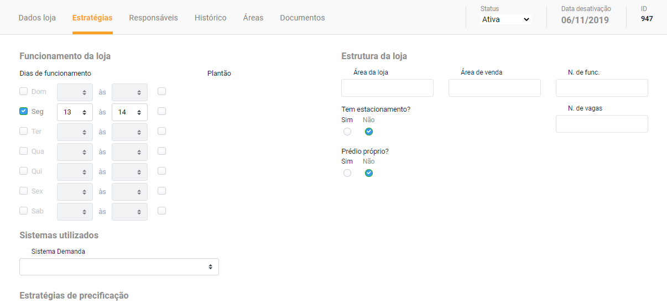Go to the Histórico tab
This screenshot has width=667, height=303.
[210, 18]
